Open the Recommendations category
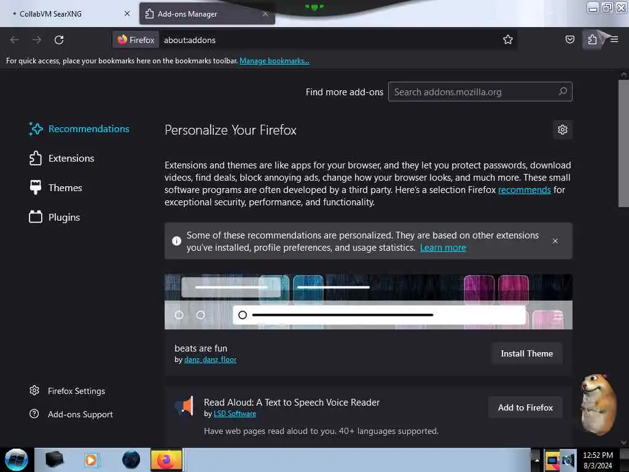The height and width of the screenshot is (472, 629). coord(79,129)
